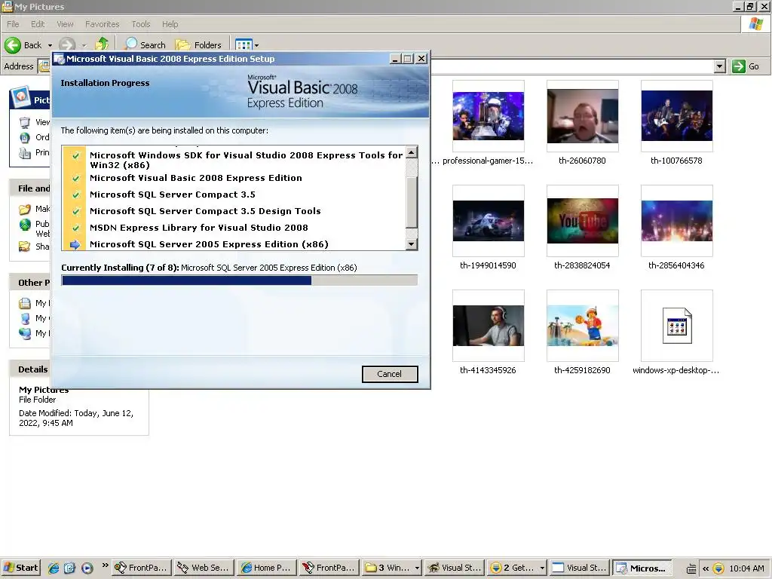The height and width of the screenshot is (579, 772).
Task: Click the Back arrow icon in Explorer toolbar
Action: (x=13, y=44)
